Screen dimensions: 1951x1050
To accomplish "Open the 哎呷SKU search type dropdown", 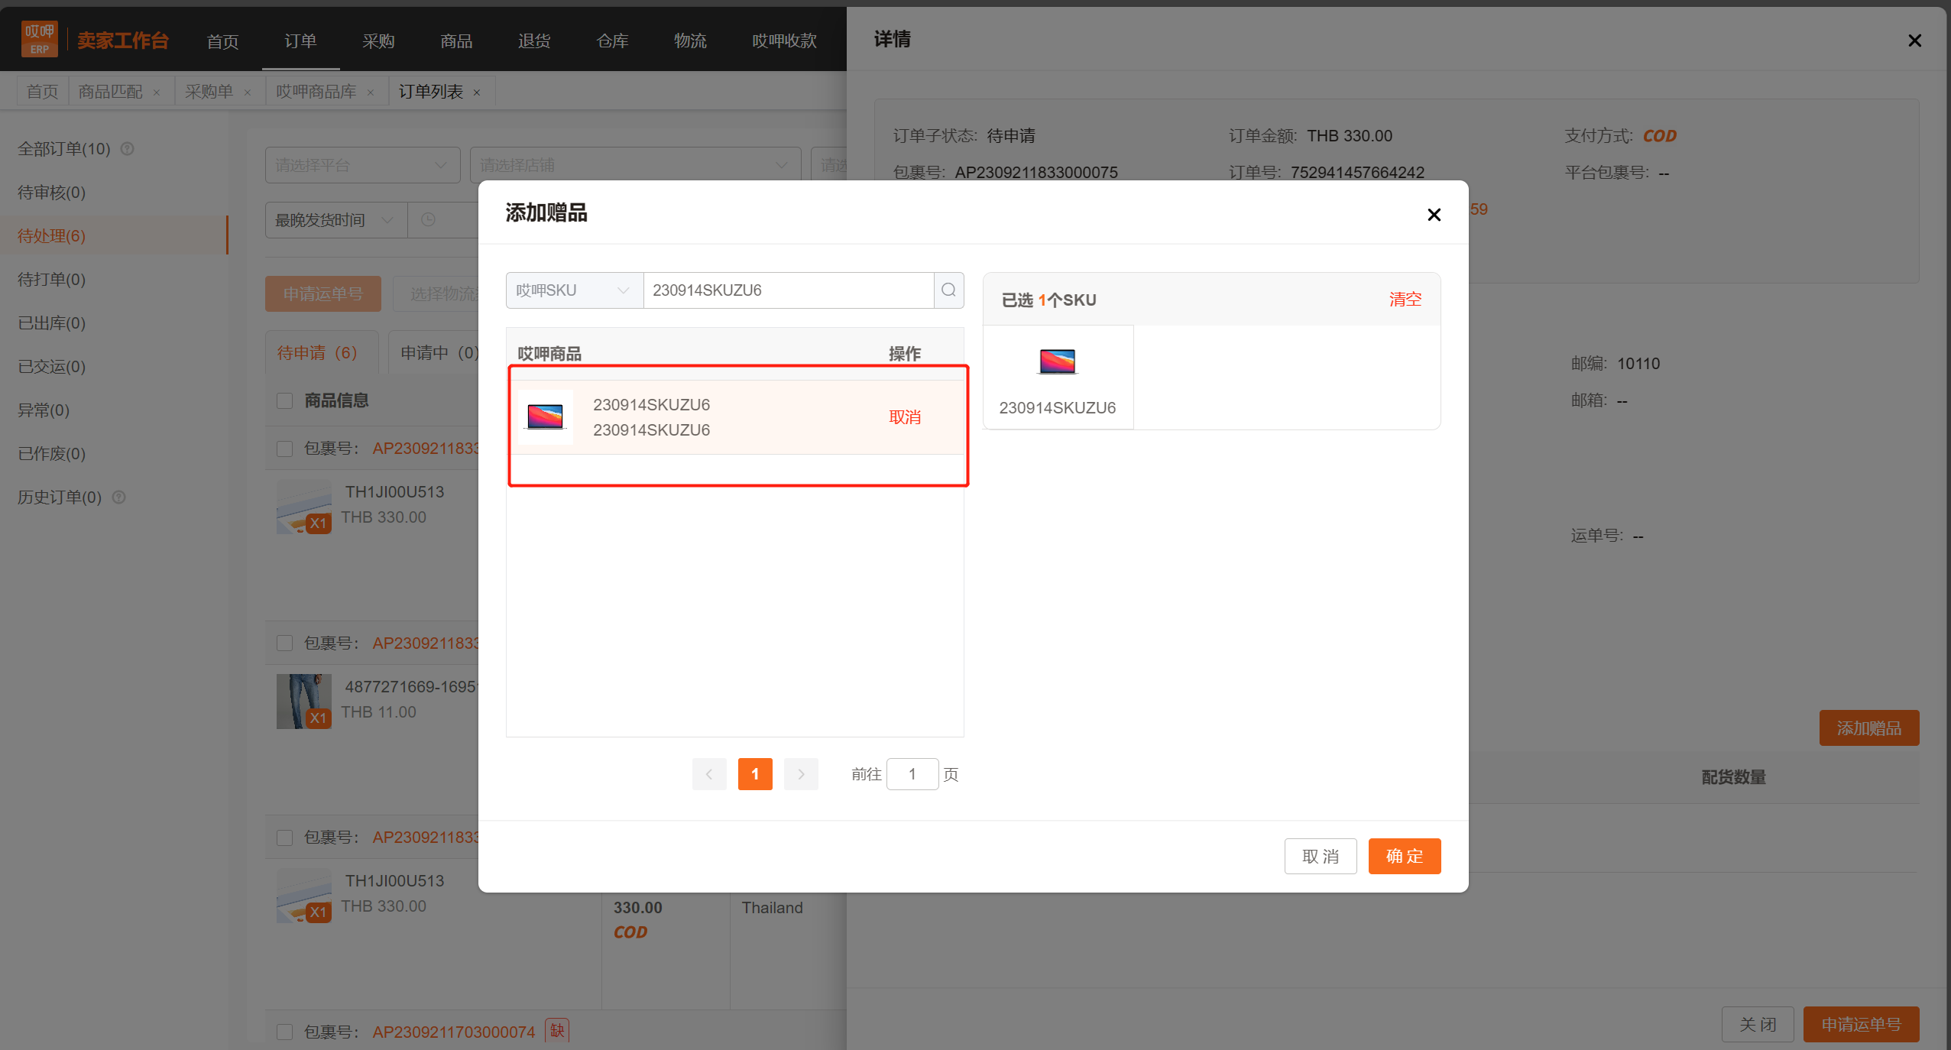I will click(x=575, y=290).
